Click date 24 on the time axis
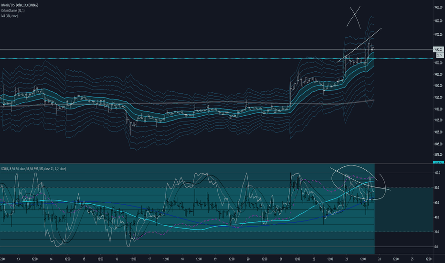The width and height of the screenshot is (445, 263). click(379, 259)
